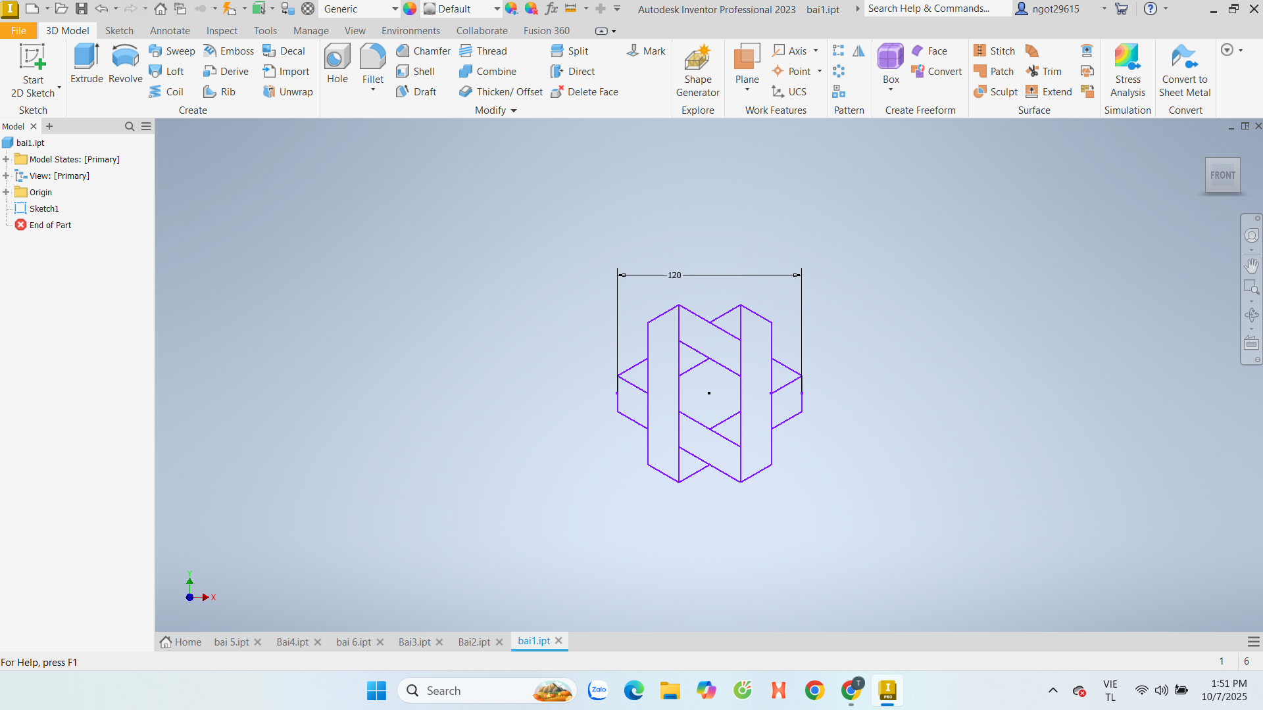Click the appearance color wheel swatch
This screenshot has height=710, width=1263.
tap(410, 9)
